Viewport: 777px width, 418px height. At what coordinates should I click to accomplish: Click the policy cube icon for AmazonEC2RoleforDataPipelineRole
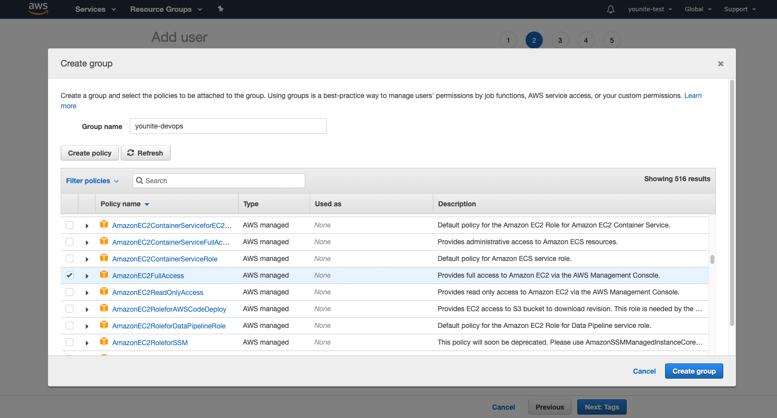[104, 325]
